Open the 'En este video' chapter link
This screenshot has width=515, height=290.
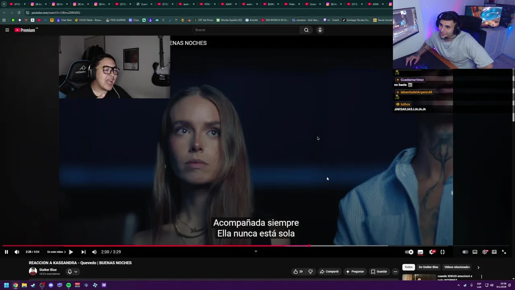click(56, 252)
